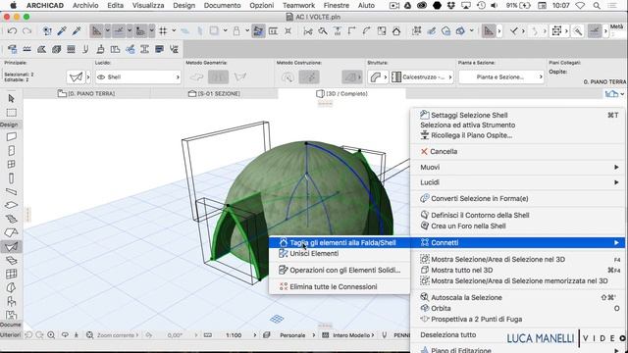Choose Taglia gli elementi alla Falda/Shell
This screenshot has height=353, width=628.
(x=340, y=242)
